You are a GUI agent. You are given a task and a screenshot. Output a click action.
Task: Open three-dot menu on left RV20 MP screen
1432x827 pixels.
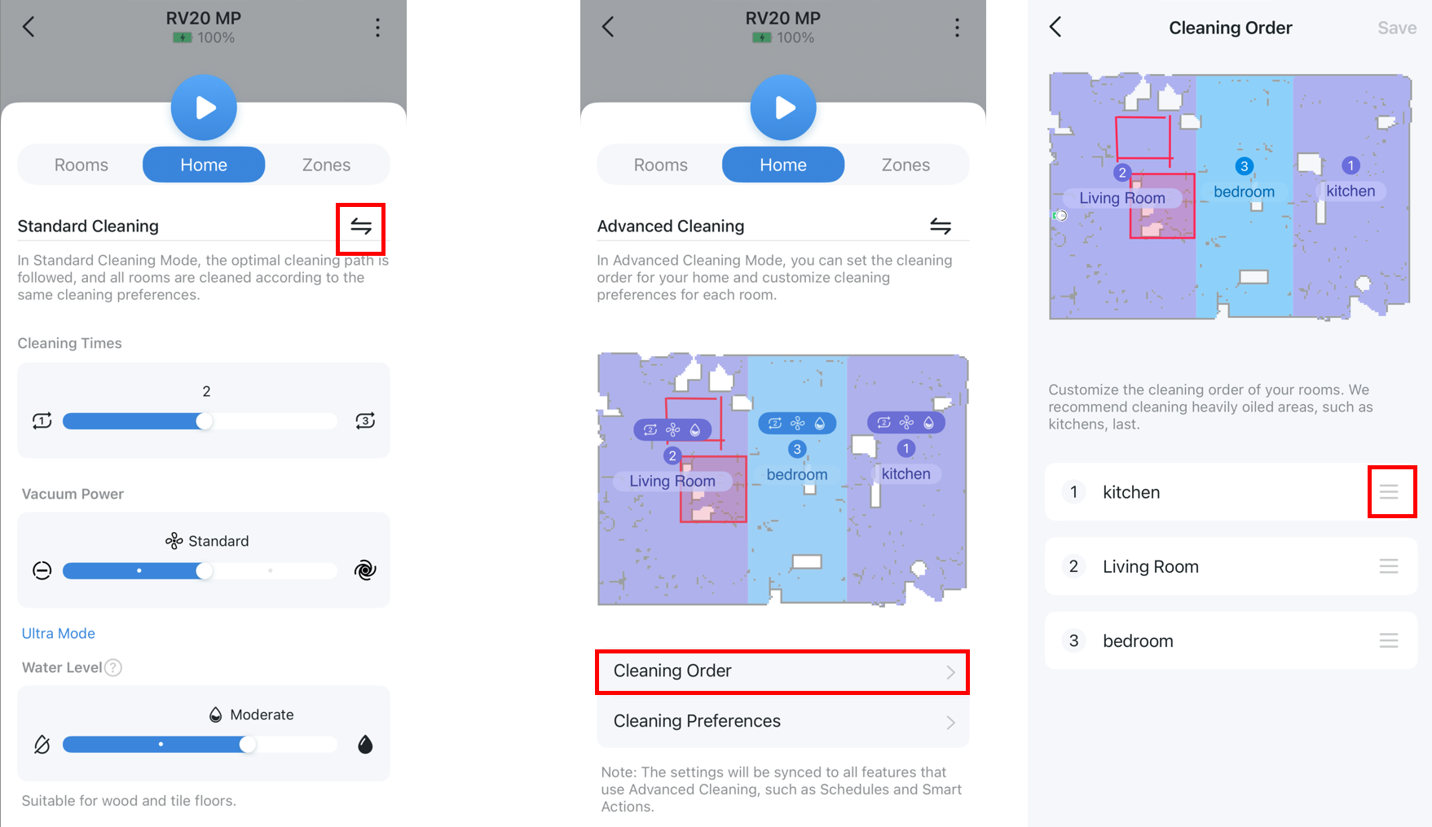pos(377,28)
